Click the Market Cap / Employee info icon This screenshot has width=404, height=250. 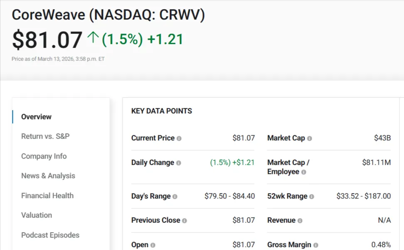[303, 172]
